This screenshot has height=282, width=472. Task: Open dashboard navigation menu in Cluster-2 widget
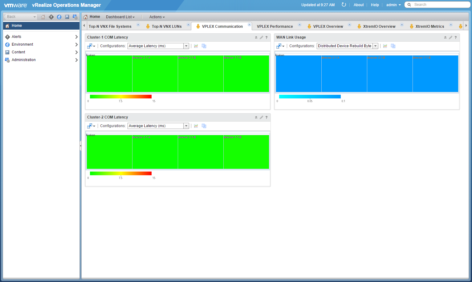point(91,126)
